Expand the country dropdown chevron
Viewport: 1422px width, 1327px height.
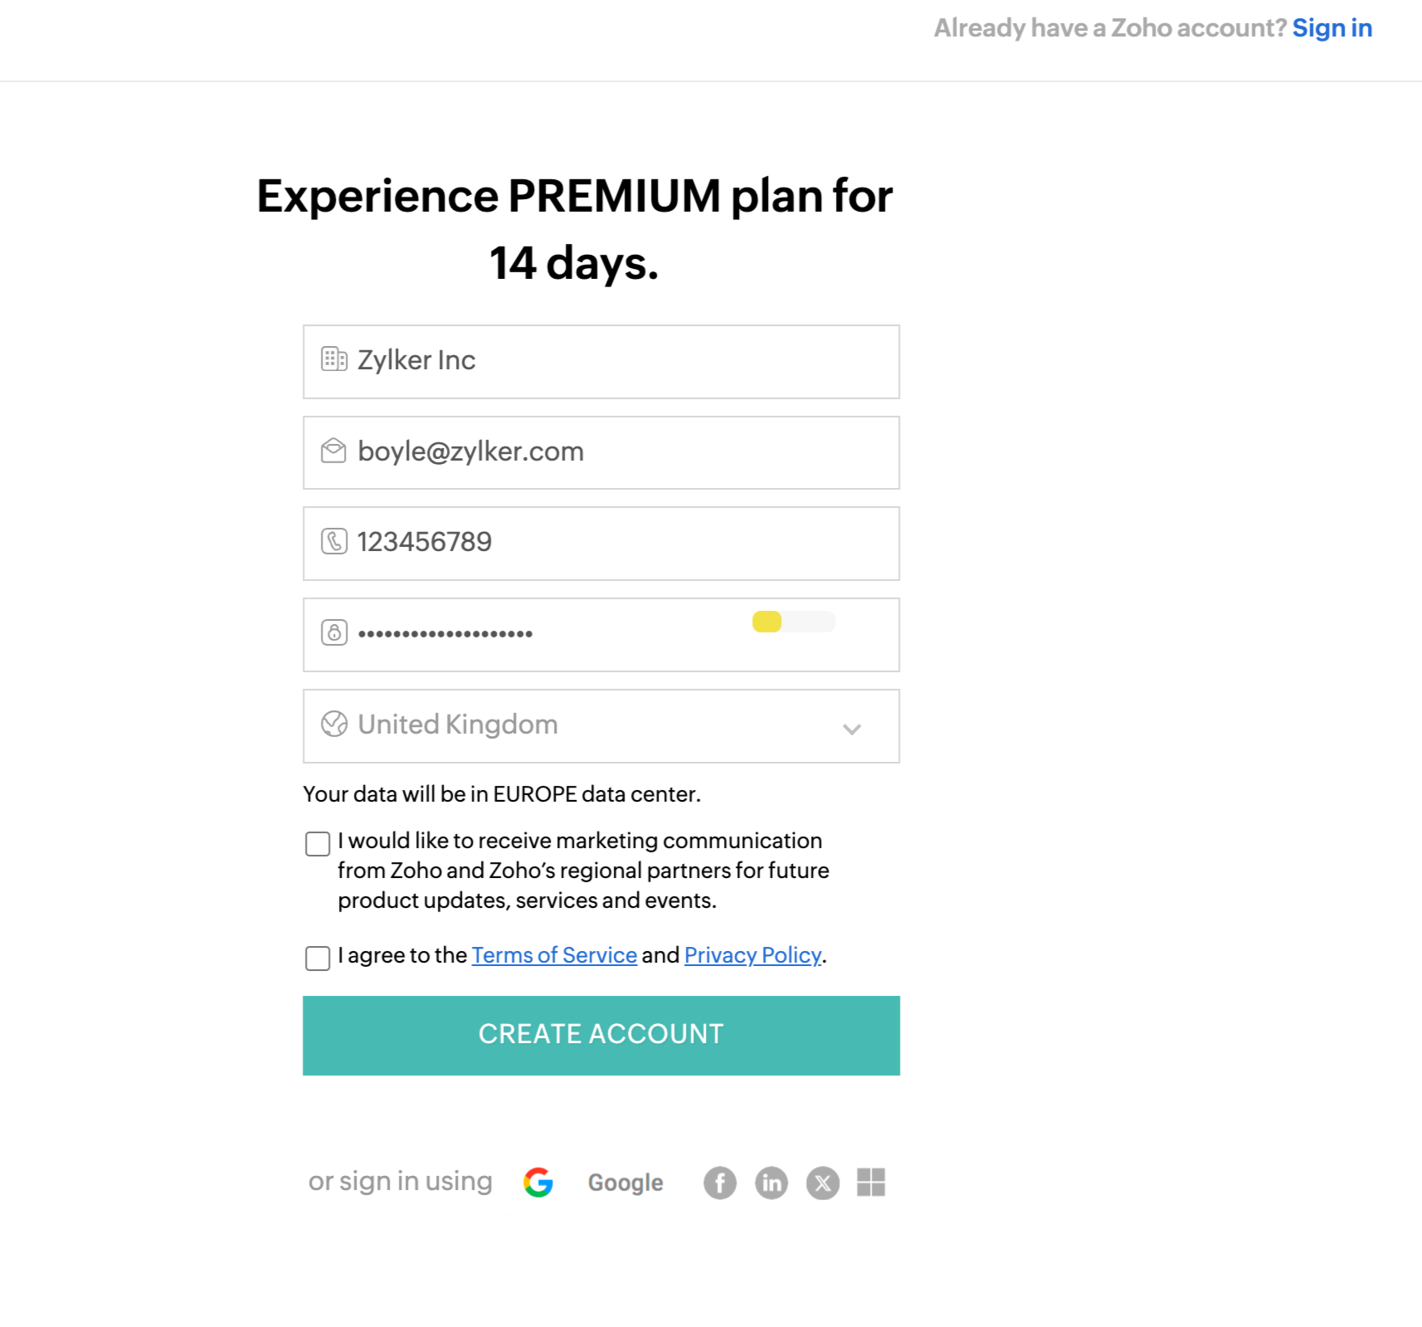(x=851, y=729)
